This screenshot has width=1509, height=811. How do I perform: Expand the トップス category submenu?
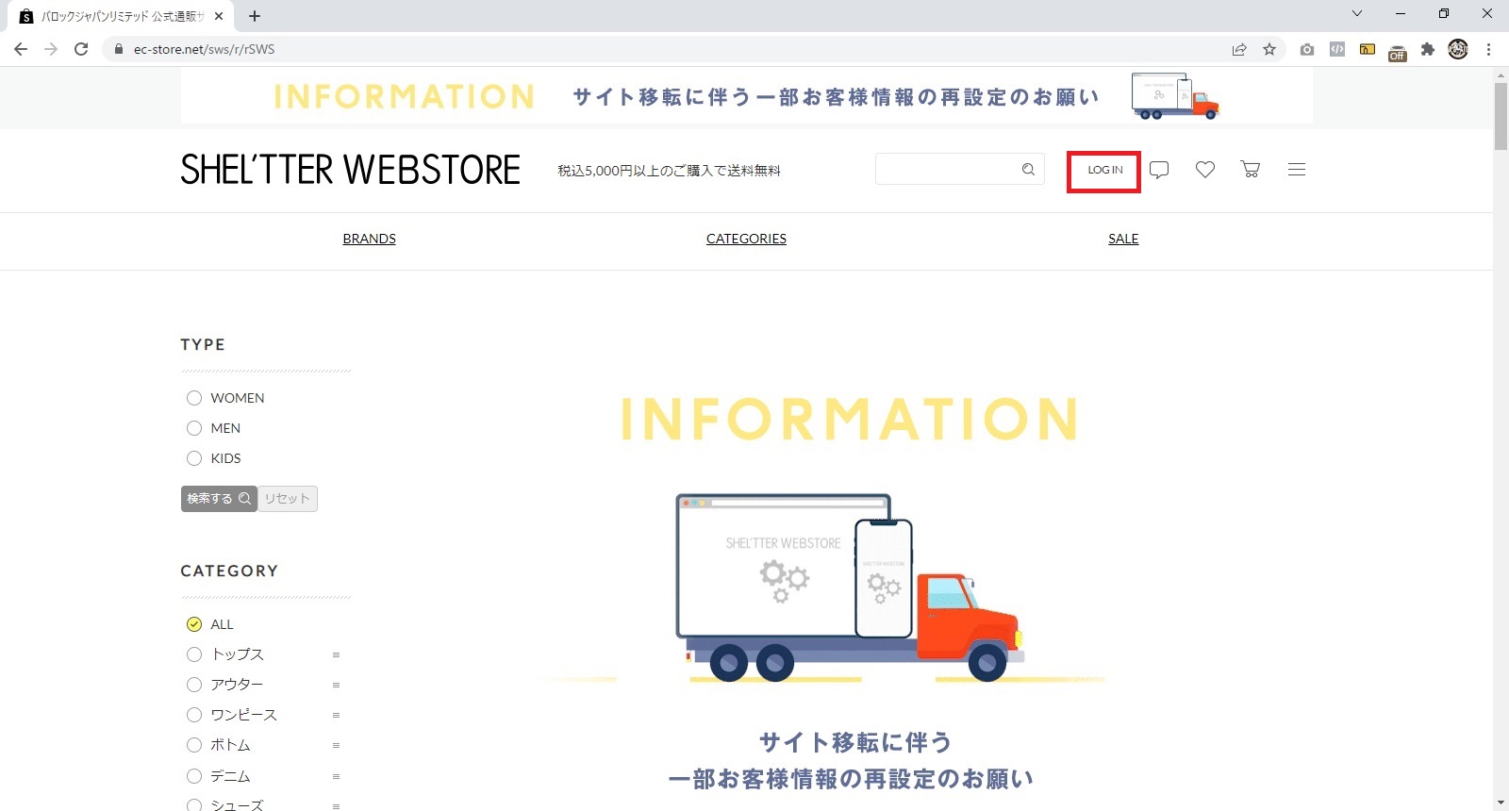(x=336, y=654)
